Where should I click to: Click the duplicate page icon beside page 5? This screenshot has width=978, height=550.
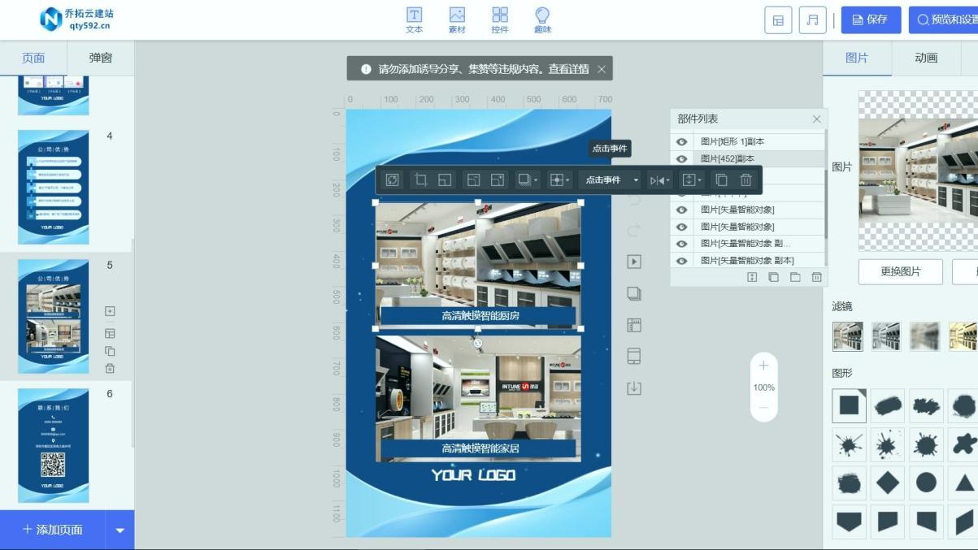pos(110,351)
